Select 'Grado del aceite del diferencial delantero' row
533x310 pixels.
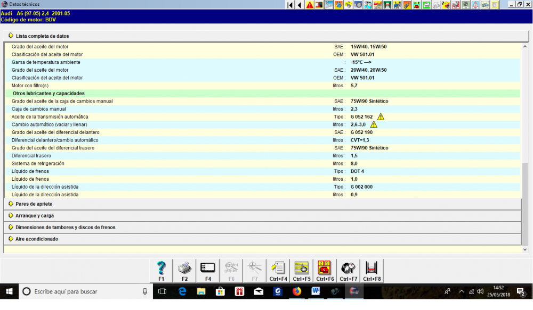click(x=262, y=132)
